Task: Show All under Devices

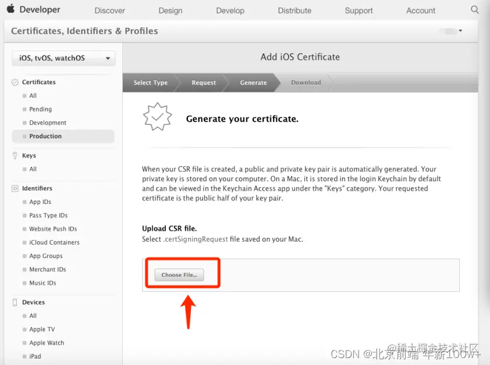Action: click(x=33, y=316)
